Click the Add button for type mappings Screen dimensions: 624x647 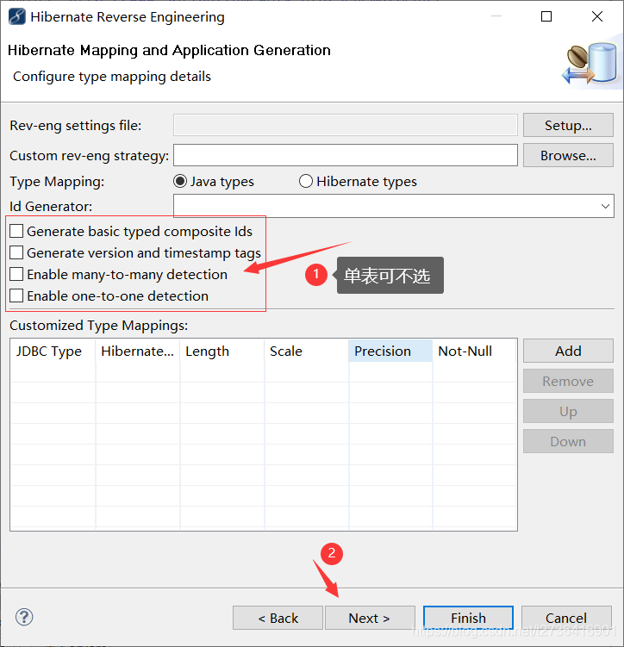568,351
